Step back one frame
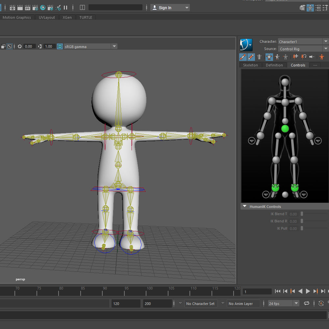Screen dimensions: 329x329 point(285,291)
